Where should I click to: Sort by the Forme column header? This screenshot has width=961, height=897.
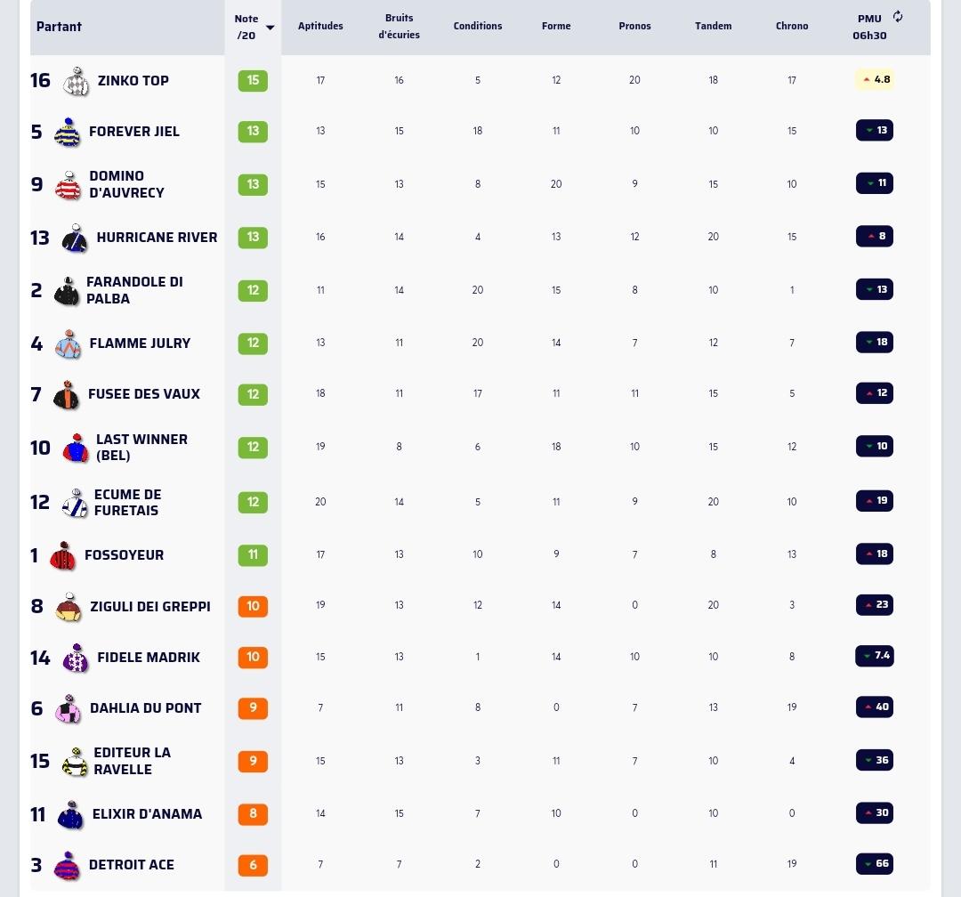pos(556,26)
